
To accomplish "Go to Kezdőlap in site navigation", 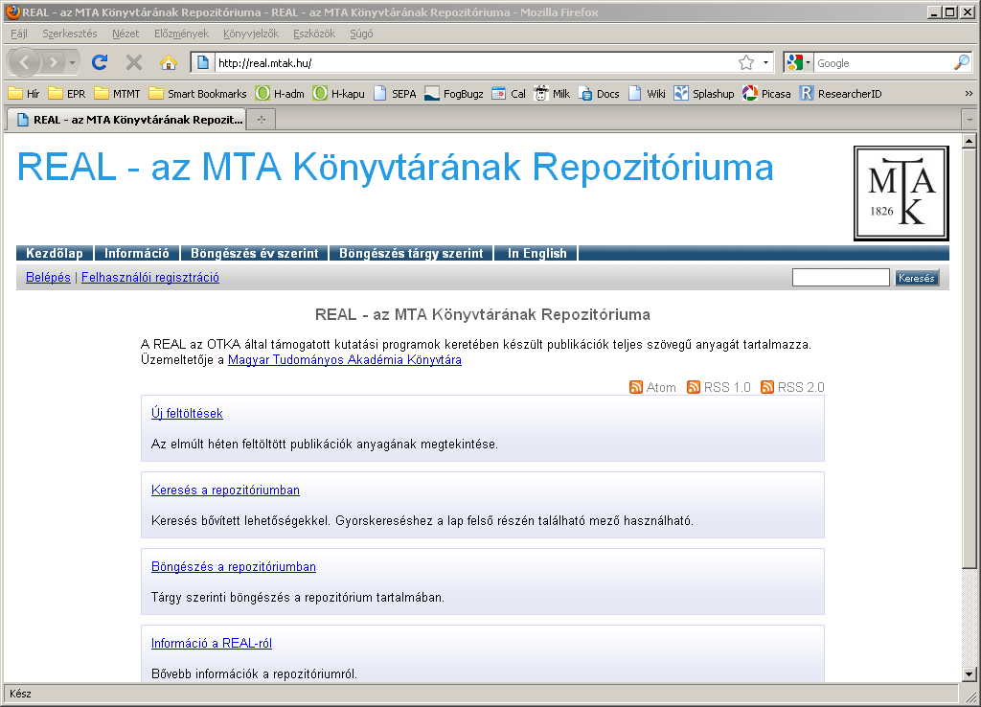I will click(55, 254).
